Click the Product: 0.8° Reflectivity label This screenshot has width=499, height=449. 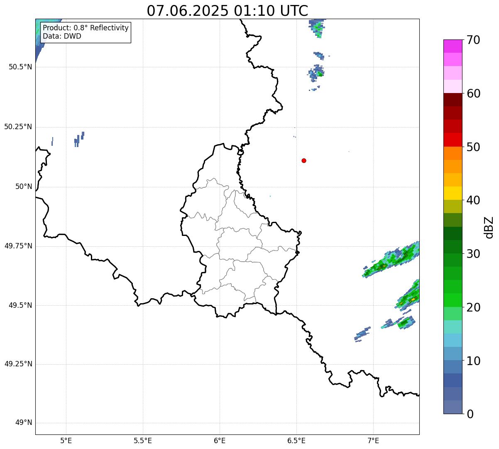86,28
